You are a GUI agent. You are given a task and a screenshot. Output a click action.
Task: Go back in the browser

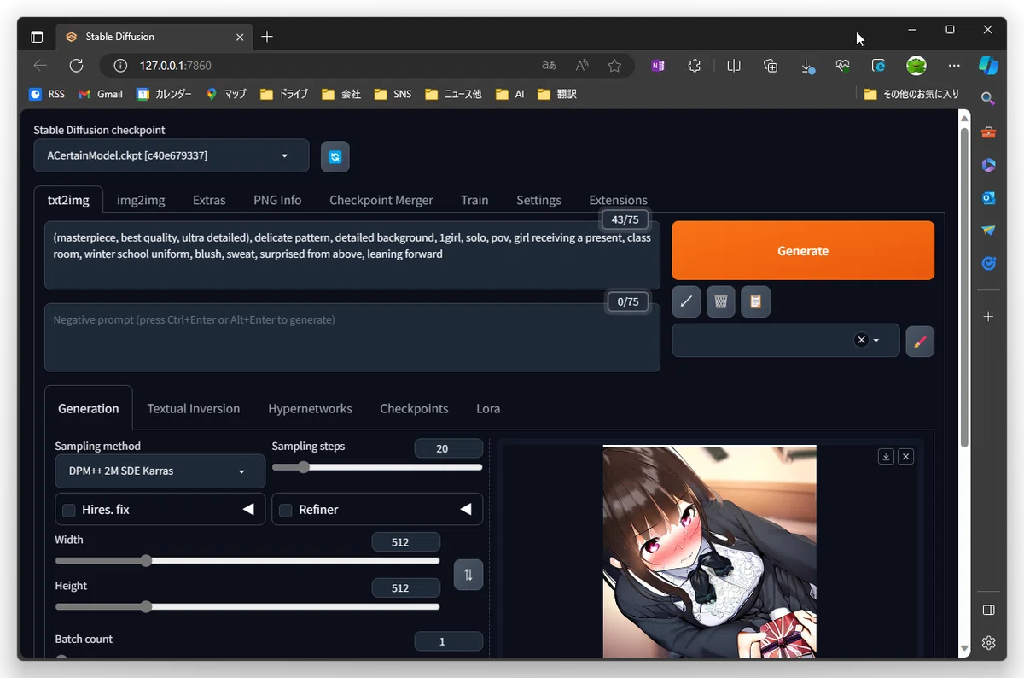tap(40, 66)
